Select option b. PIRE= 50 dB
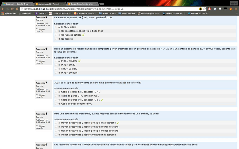This screenshot has height=149, width=239. pyautogui.click(x=56, y=65)
